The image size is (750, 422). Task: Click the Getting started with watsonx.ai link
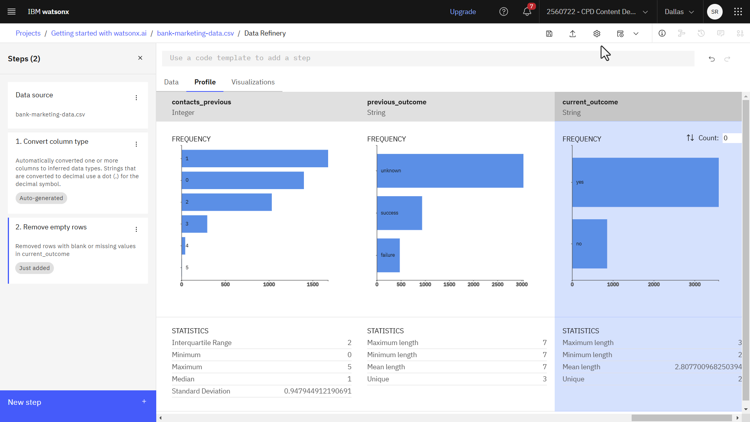(x=99, y=33)
